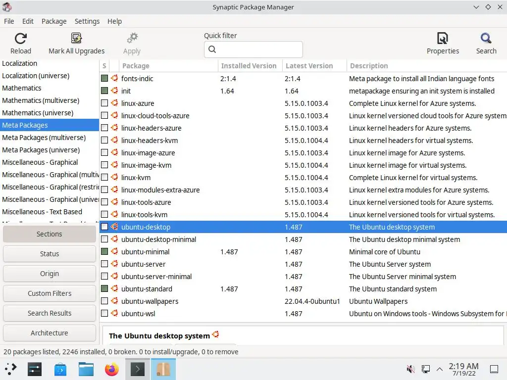
Task: Sort by the S status column header
Action: click(x=104, y=66)
